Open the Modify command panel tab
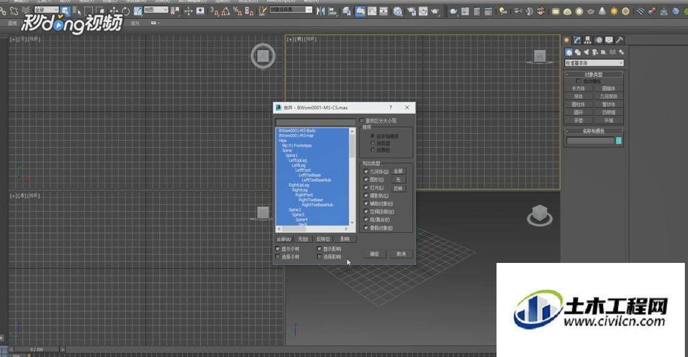Image resolution: width=688 pixels, height=357 pixels. [578, 40]
